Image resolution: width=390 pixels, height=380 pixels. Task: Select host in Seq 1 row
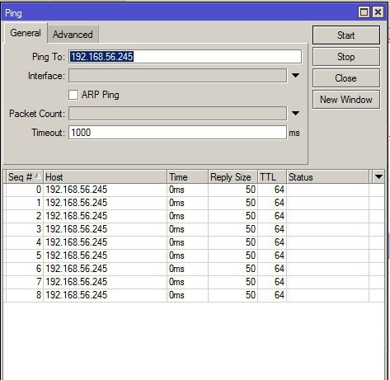[77, 203]
